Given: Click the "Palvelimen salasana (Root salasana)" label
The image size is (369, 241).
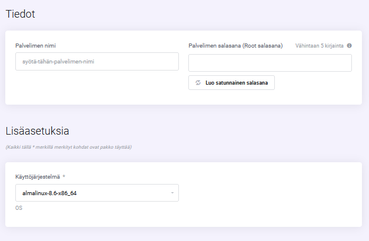Looking at the screenshot, I should click(235, 45).
